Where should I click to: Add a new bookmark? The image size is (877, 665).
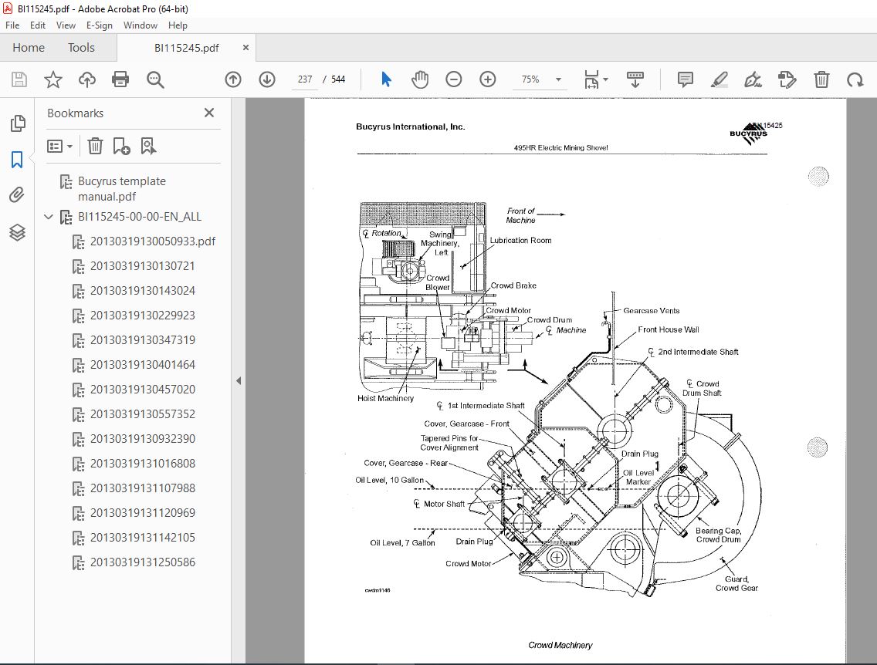click(x=120, y=146)
